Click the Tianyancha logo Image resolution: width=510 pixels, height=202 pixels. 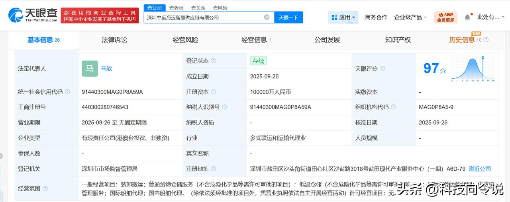(x=33, y=15)
